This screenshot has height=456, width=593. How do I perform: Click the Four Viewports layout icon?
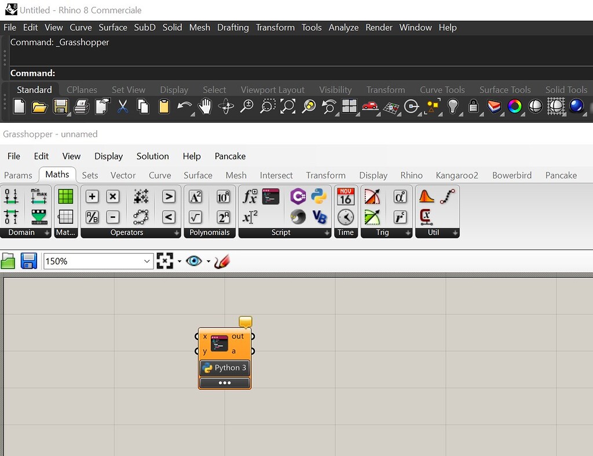[x=349, y=106]
